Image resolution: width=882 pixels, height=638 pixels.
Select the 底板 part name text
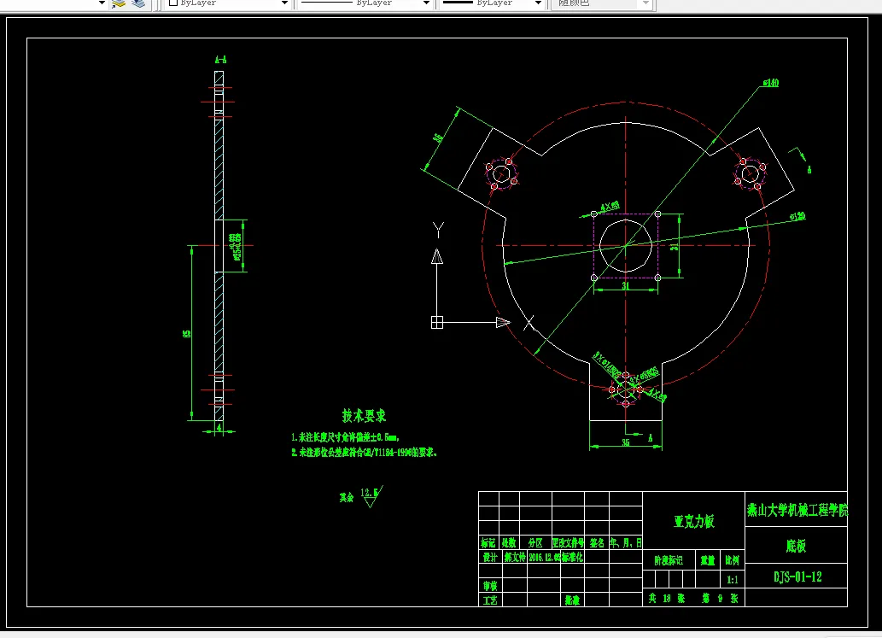click(796, 546)
